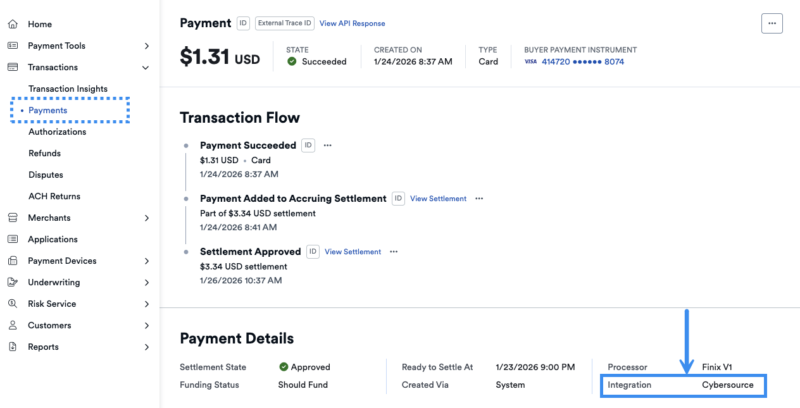800x408 pixels.
Task: Expand the Payment Tools menu
Action: tap(146, 46)
